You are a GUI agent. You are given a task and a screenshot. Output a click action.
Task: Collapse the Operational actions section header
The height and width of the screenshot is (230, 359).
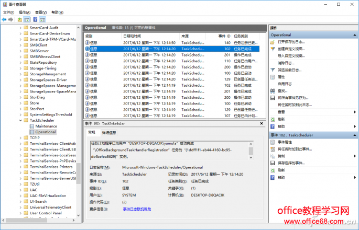[x=354, y=34]
